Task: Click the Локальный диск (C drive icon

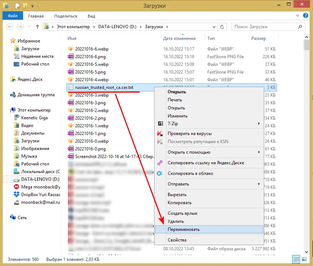Action: point(17,171)
